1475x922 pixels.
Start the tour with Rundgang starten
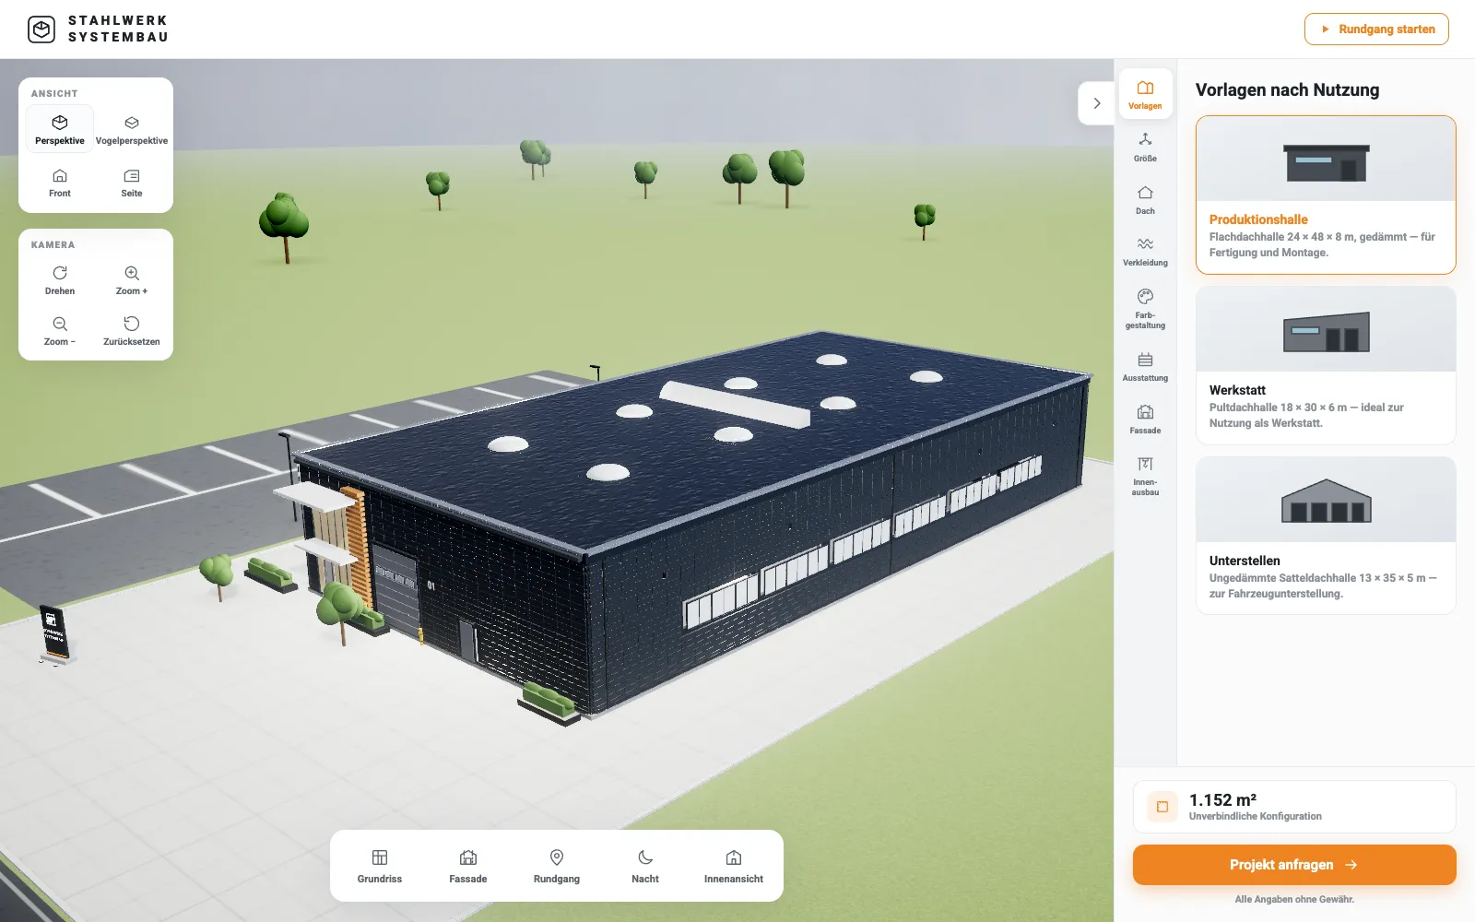point(1376,30)
